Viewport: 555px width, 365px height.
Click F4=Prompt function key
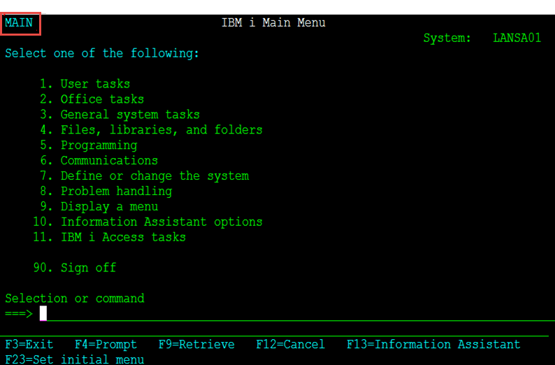pos(106,345)
